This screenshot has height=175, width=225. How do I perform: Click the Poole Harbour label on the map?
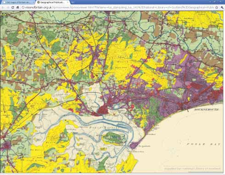104,128
